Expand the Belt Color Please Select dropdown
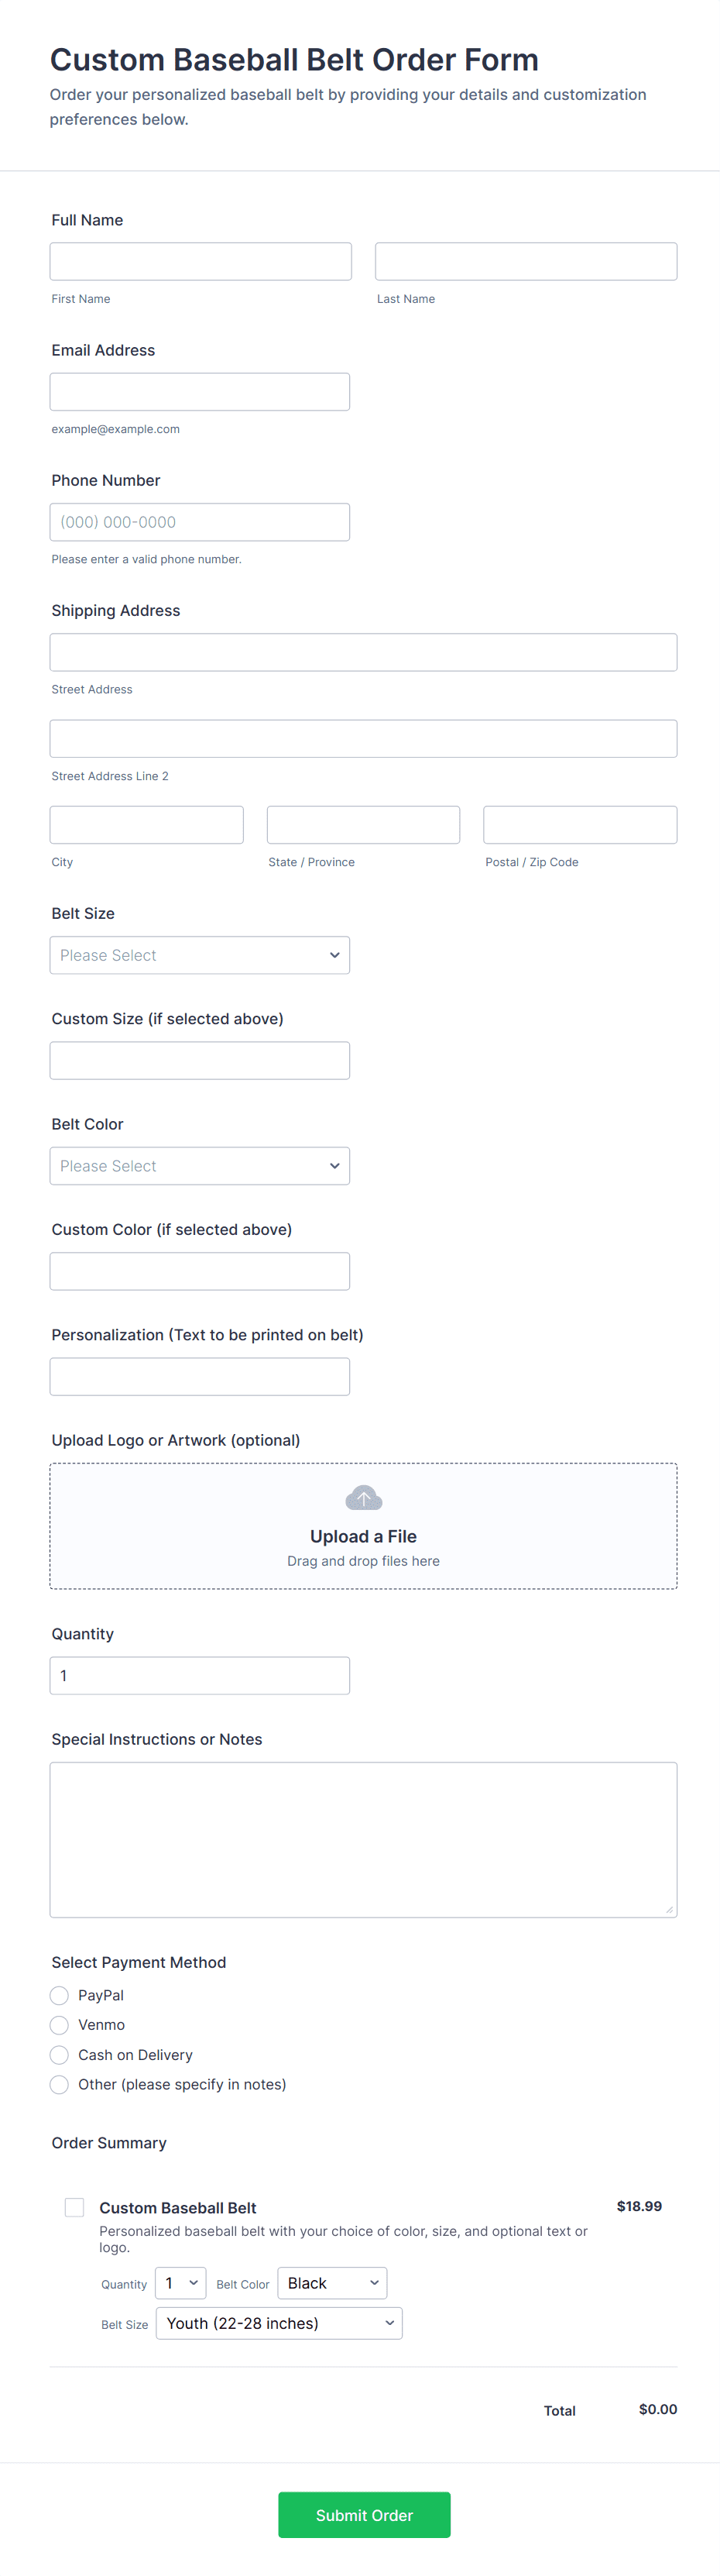Screen dimensions: 720x2576 [x=200, y=1166]
